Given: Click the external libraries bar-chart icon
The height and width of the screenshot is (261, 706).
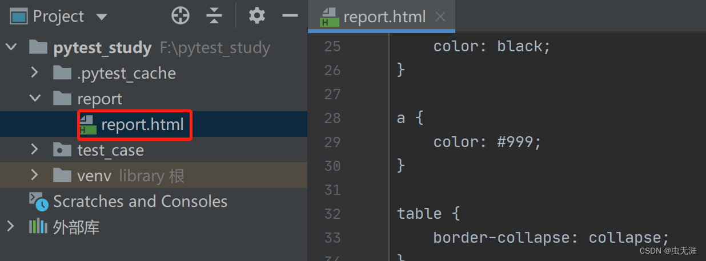Looking at the screenshot, I should 38,227.
